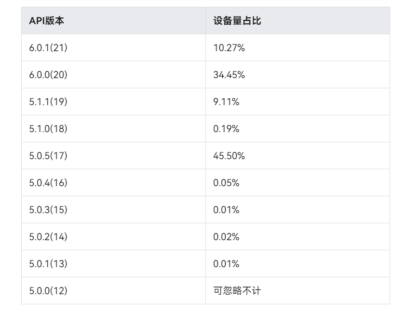Select the 5.1.1(19) version cell
This screenshot has height=326, width=406.
pyautogui.click(x=48, y=102)
